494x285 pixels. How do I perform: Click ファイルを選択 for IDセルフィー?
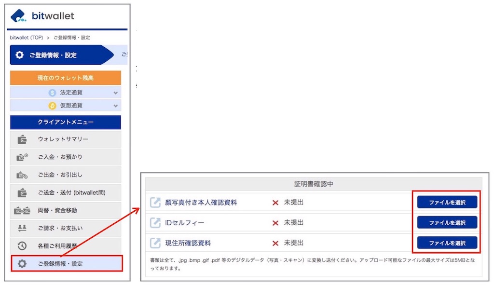(x=447, y=223)
